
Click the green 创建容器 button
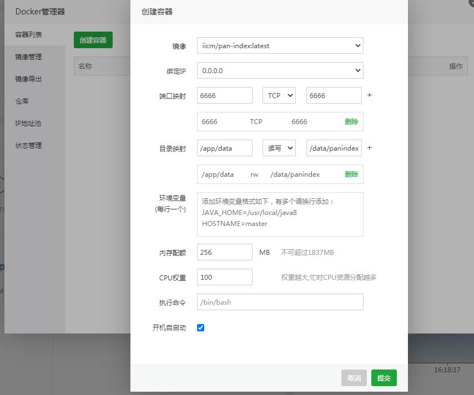click(x=93, y=40)
